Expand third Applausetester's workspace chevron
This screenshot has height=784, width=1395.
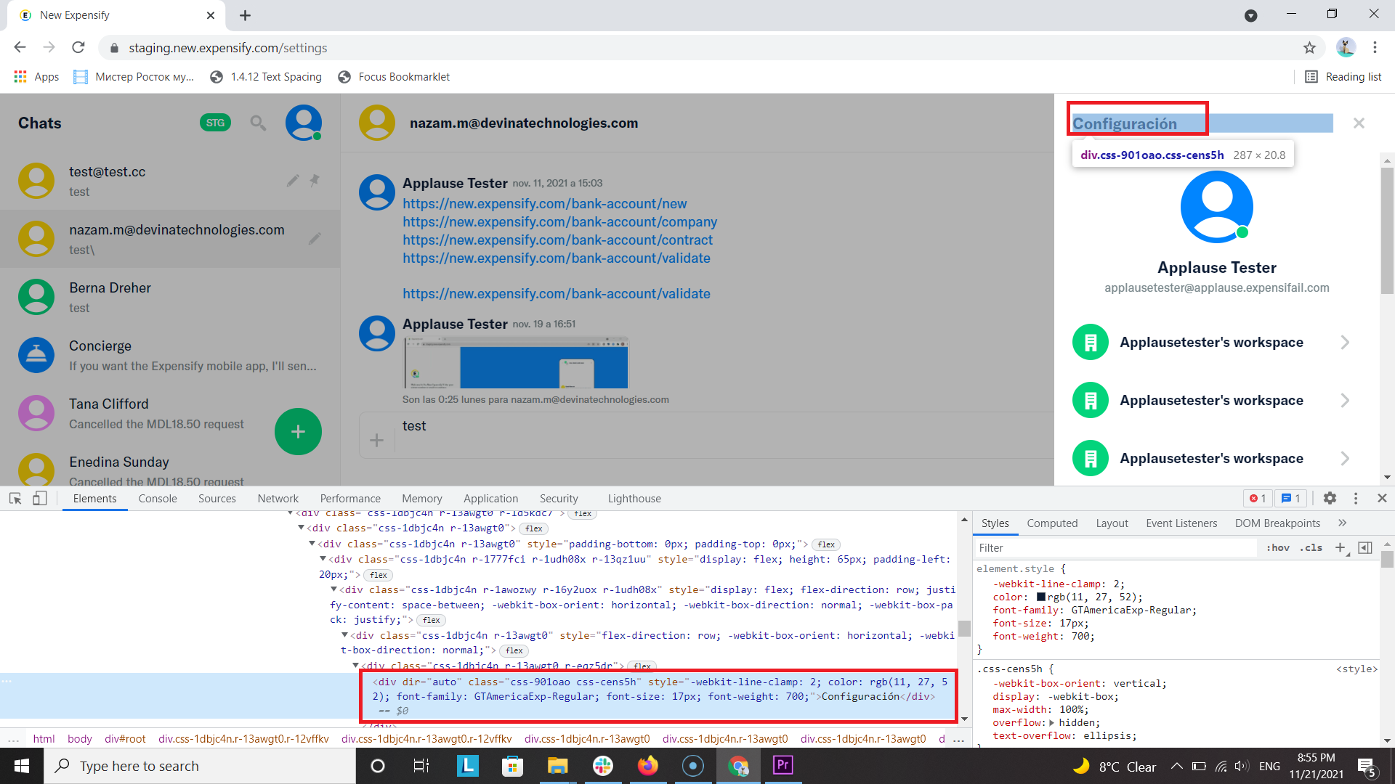[1345, 458]
